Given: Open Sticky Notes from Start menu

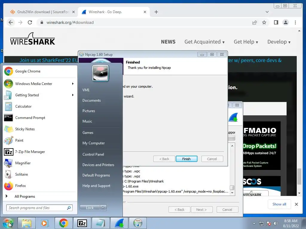Looking at the screenshot, I should [39, 129].
